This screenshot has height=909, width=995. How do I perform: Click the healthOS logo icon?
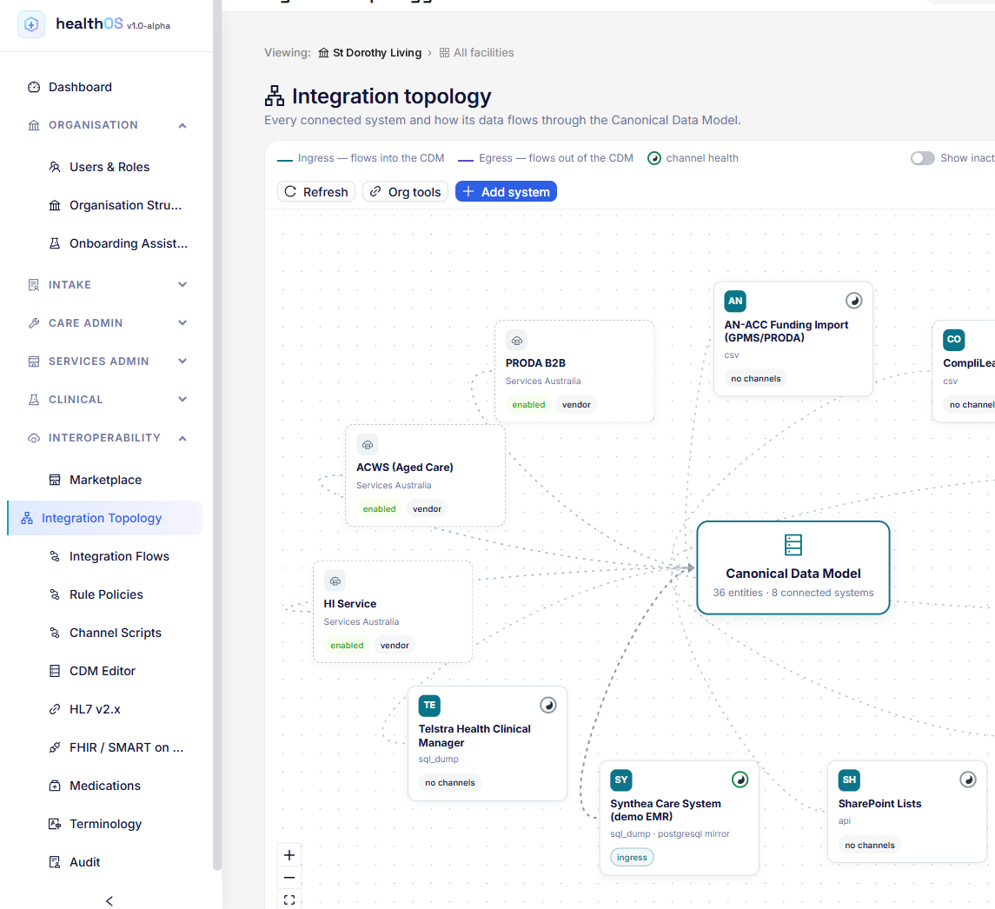click(x=31, y=24)
